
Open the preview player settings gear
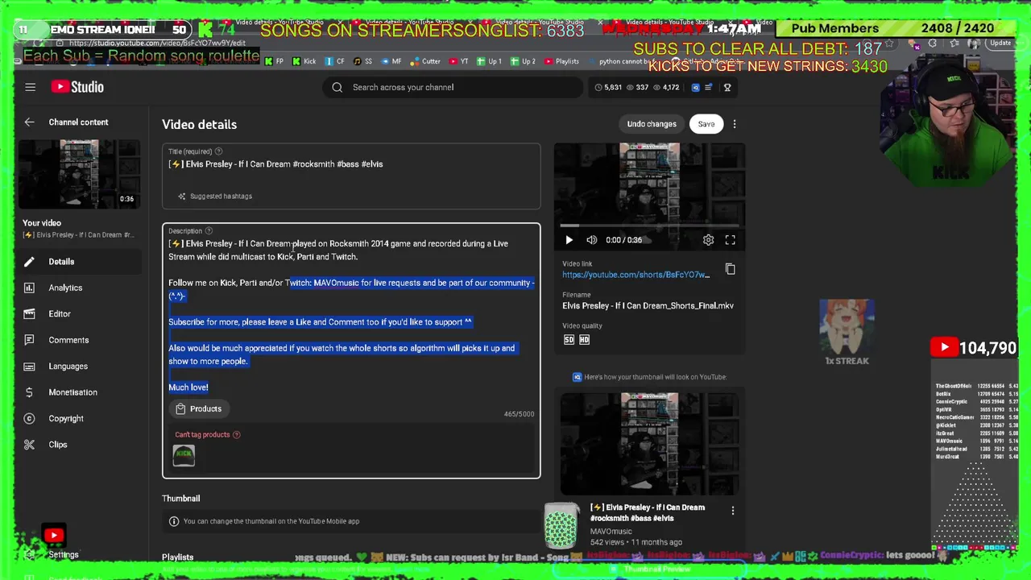click(x=708, y=240)
